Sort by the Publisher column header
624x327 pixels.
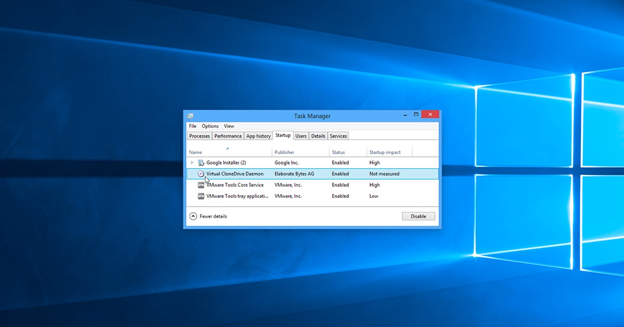point(301,152)
